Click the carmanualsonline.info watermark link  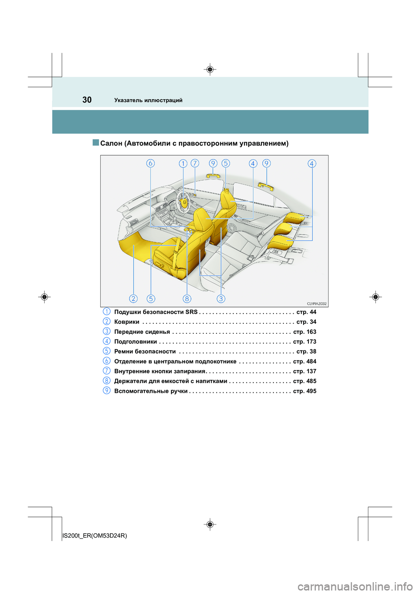tap(355, 586)
